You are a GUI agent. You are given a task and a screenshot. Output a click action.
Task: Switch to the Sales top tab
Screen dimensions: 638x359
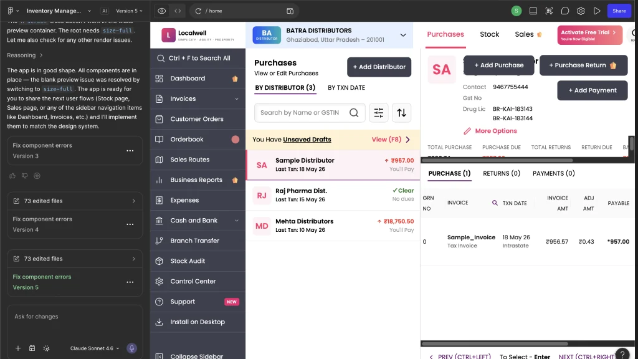[528, 35]
